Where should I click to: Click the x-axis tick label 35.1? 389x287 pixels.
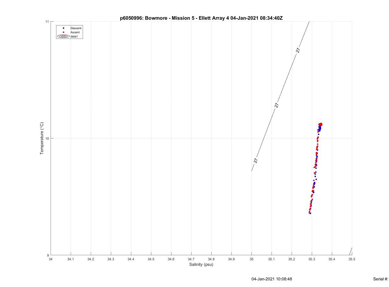pos(272,259)
